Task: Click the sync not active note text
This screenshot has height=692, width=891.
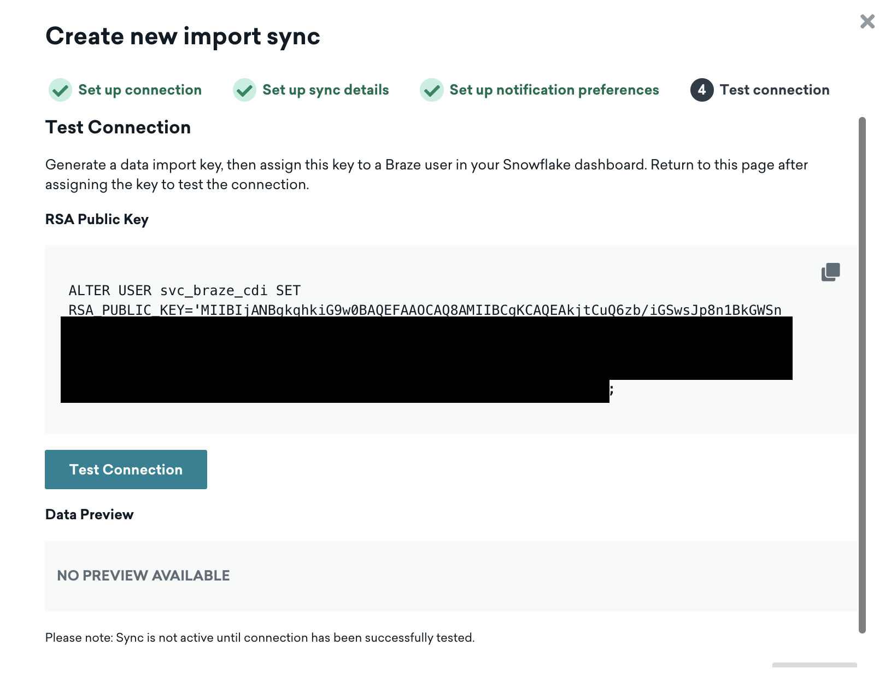Action: click(260, 638)
